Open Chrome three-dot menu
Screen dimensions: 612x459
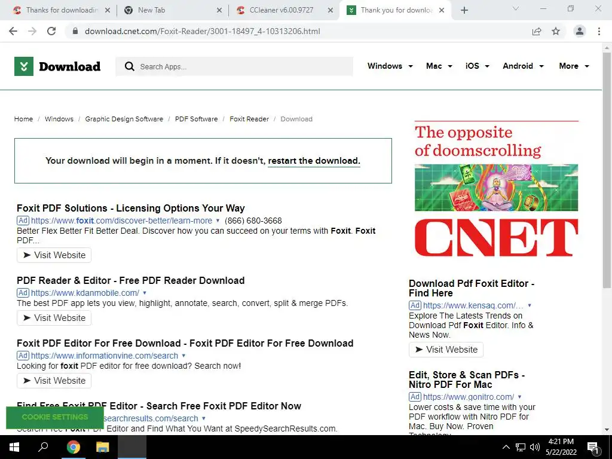[599, 31]
